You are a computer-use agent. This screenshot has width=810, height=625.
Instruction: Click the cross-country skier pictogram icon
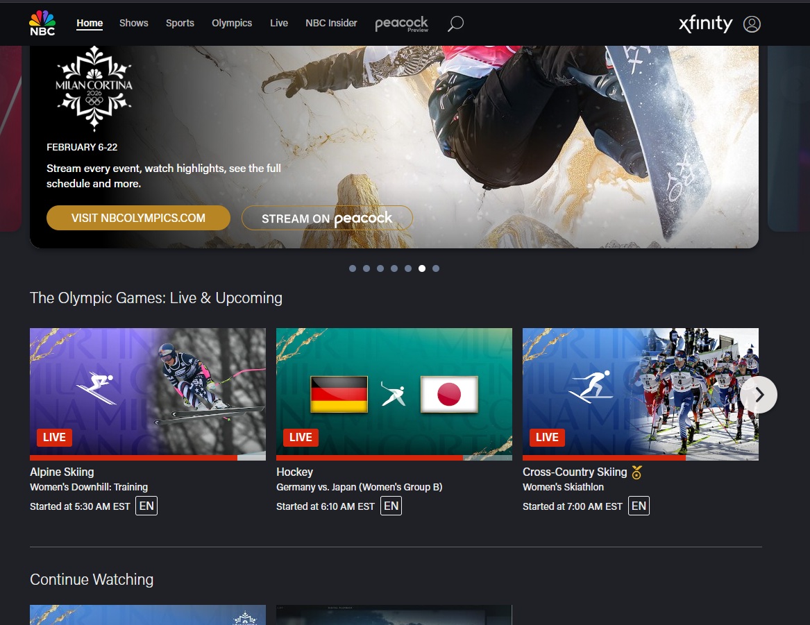[591, 387]
